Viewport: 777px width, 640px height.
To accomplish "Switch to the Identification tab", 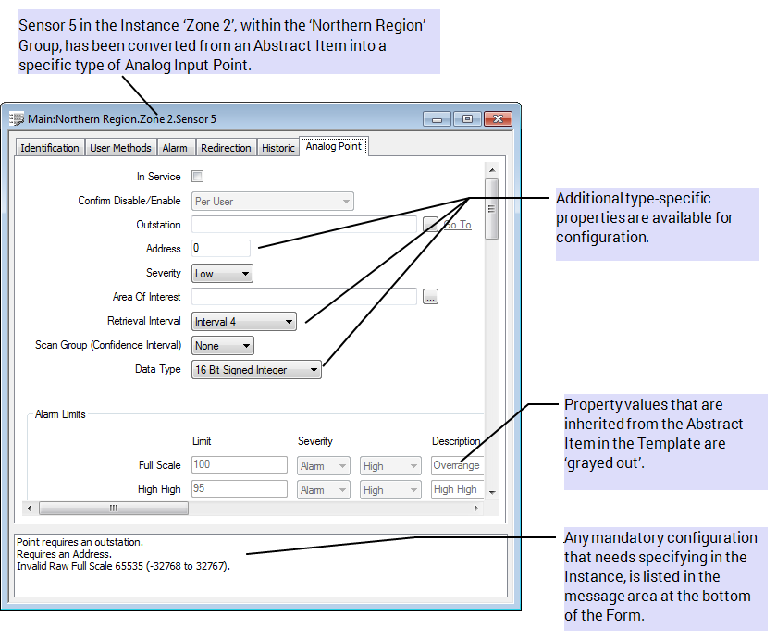I will click(50, 148).
